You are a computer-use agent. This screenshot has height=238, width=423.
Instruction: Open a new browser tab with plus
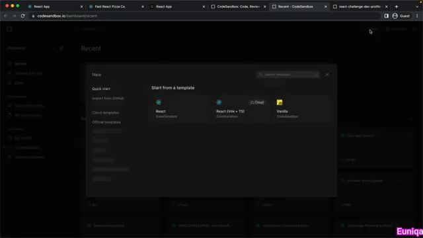tap(397, 7)
